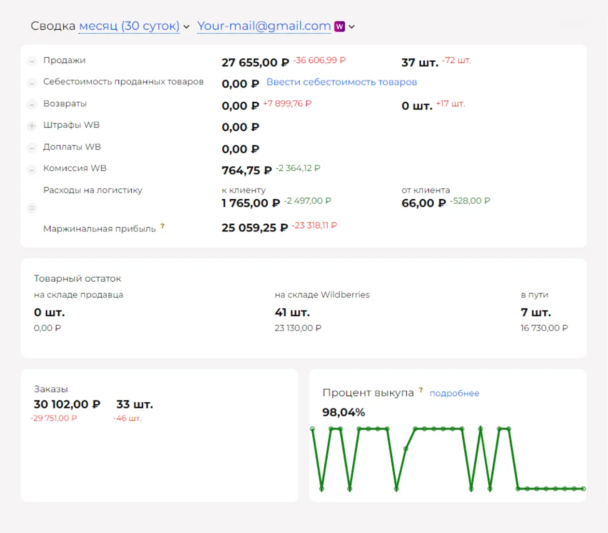608x533 pixels.
Task: Open the 'подробнее' link for buyout percentage
Action: (455, 393)
